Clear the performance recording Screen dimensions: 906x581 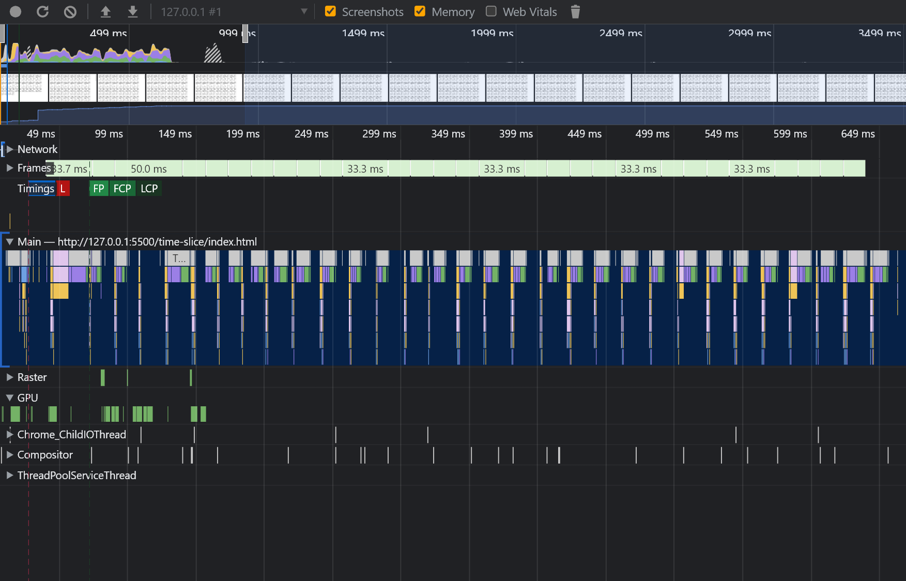70,11
